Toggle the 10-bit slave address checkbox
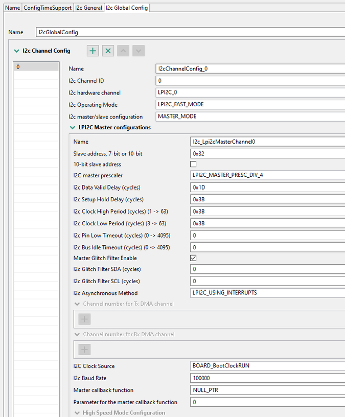Screen dimensions: 345x417 [193, 164]
